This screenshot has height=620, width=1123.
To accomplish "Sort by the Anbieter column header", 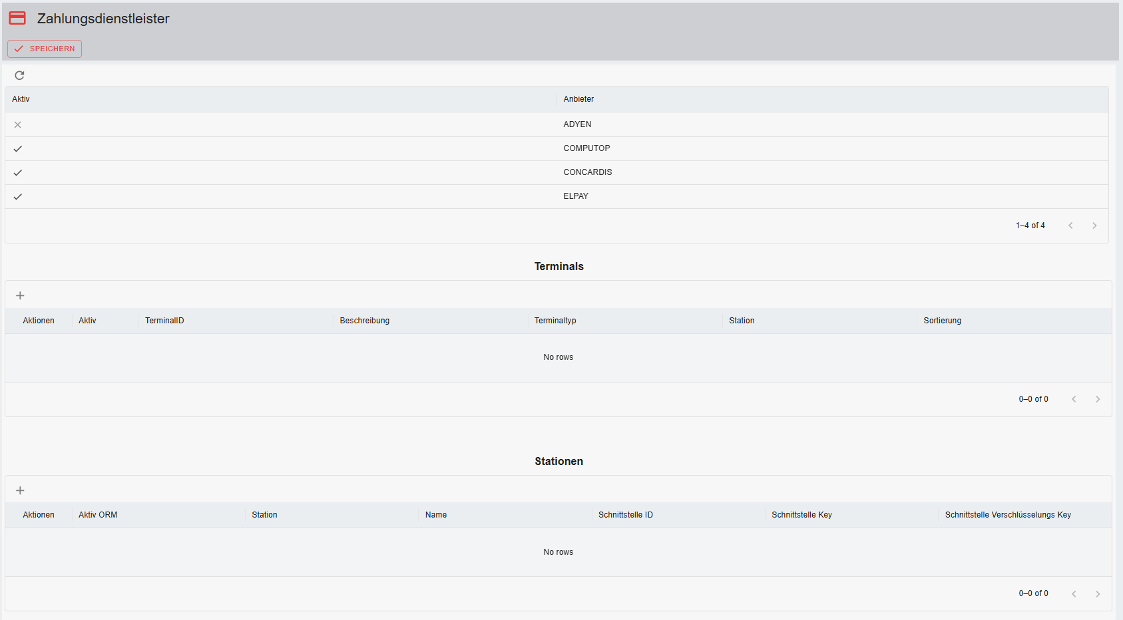I will 578,99.
